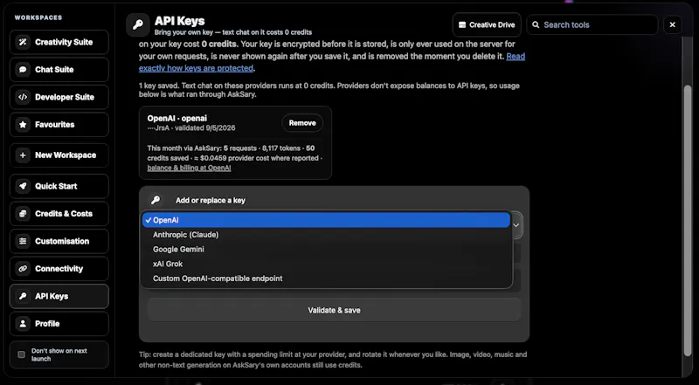Go to Favourites section
The height and width of the screenshot is (385, 699).
coord(59,125)
